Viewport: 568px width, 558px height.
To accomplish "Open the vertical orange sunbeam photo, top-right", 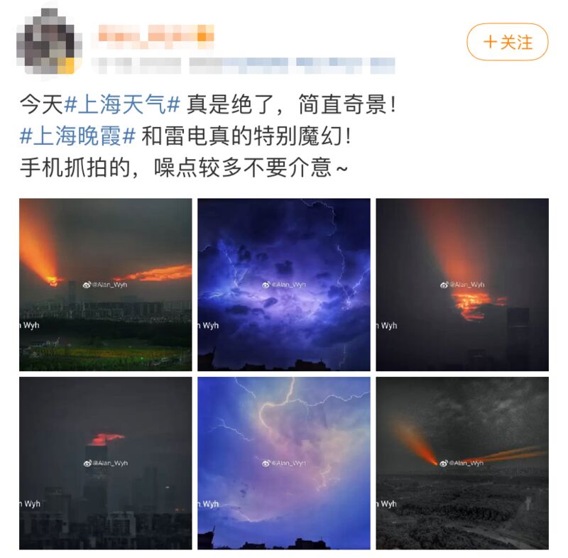I will click(462, 285).
